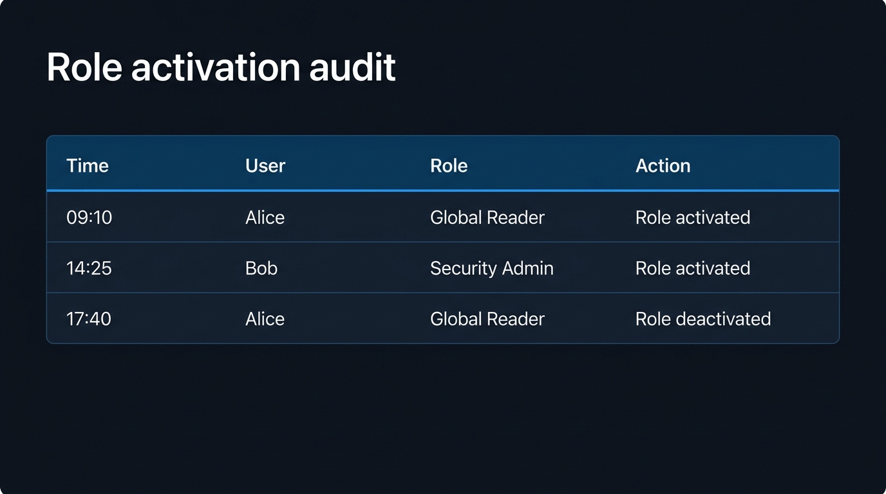Click the "Bob" user cell
Screen dimensions: 886x494
(x=261, y=268)
